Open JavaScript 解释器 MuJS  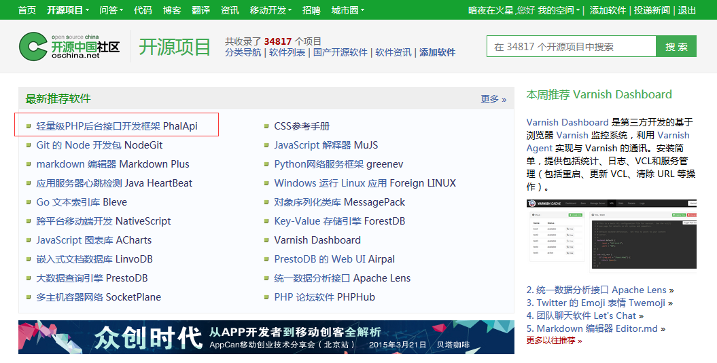pos(326,145)
